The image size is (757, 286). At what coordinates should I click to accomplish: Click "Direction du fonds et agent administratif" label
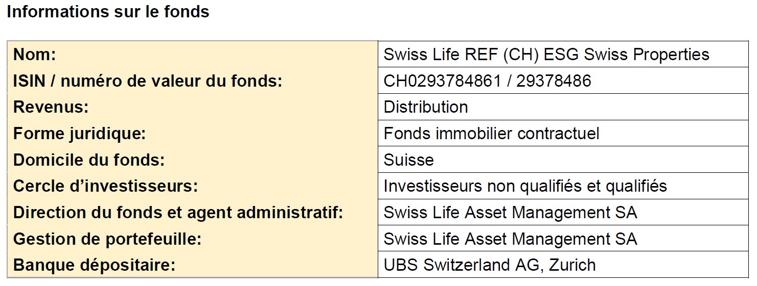(178, 213)
